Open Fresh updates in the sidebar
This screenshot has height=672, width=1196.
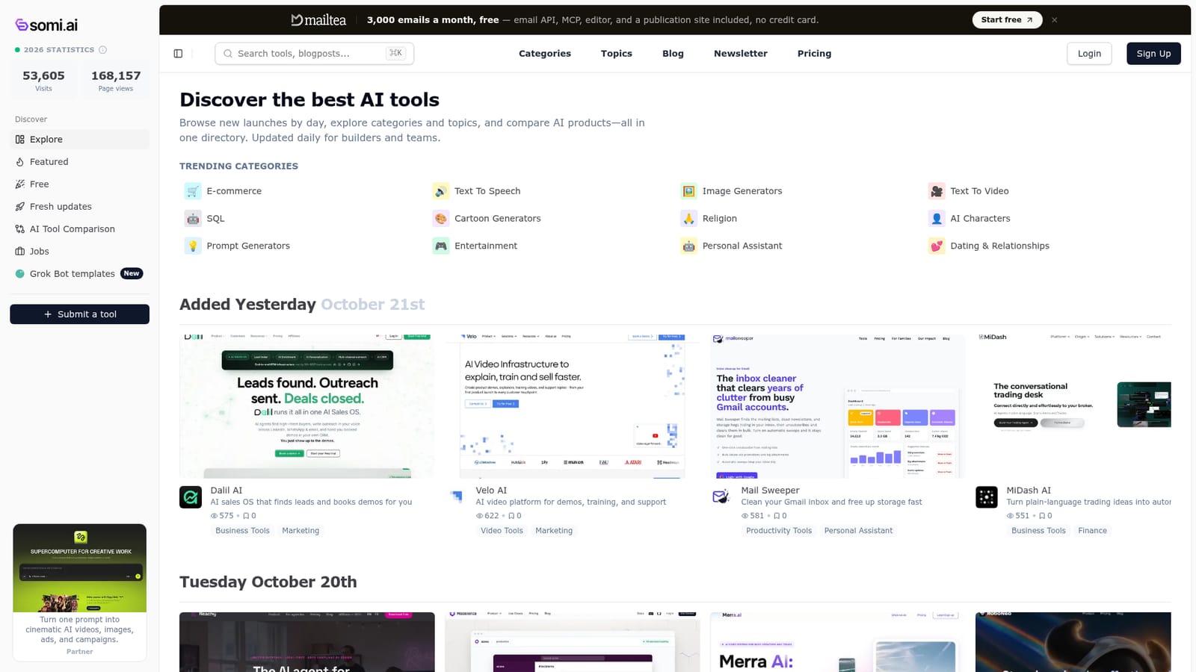80,207
